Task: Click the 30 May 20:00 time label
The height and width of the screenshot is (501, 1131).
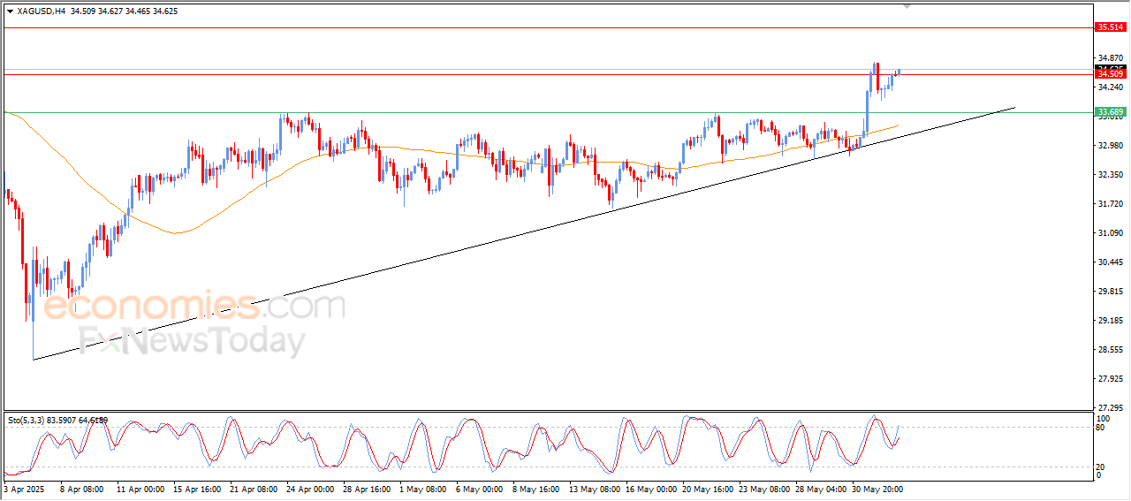Action: [x=879, y=488]
